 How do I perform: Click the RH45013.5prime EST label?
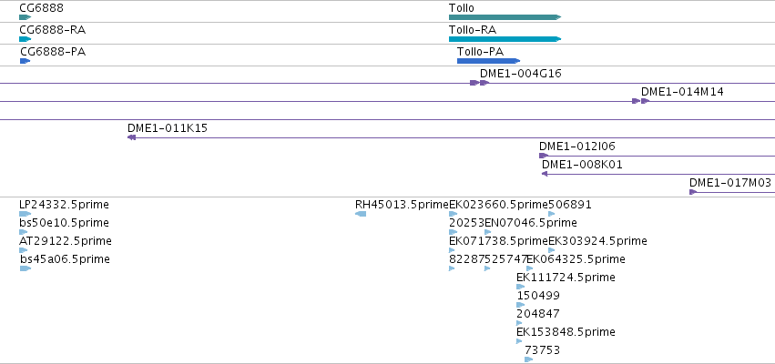click(x=402, y=205)
